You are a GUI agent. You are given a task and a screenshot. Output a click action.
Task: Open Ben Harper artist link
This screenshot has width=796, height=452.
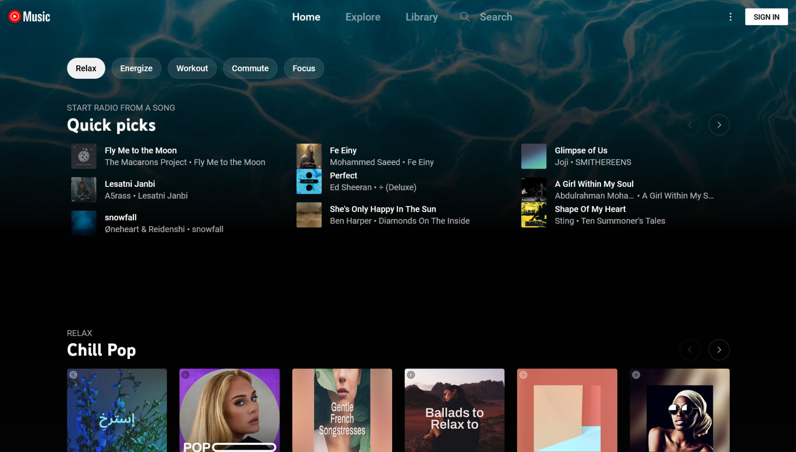(x=350, y=221)
